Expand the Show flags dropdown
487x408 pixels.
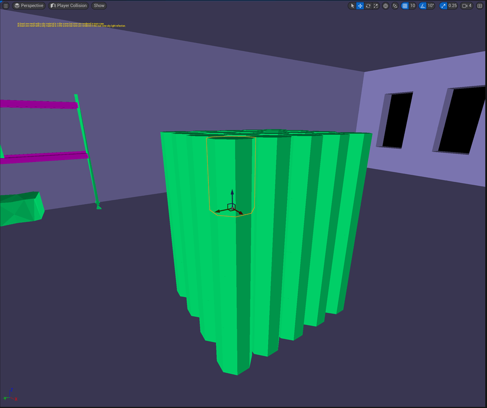(98, 6)
